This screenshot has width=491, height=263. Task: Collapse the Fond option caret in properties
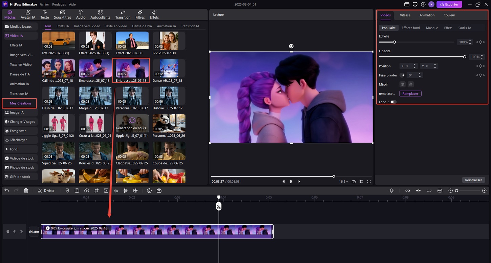pyautogui.click(x=388, y=102)
